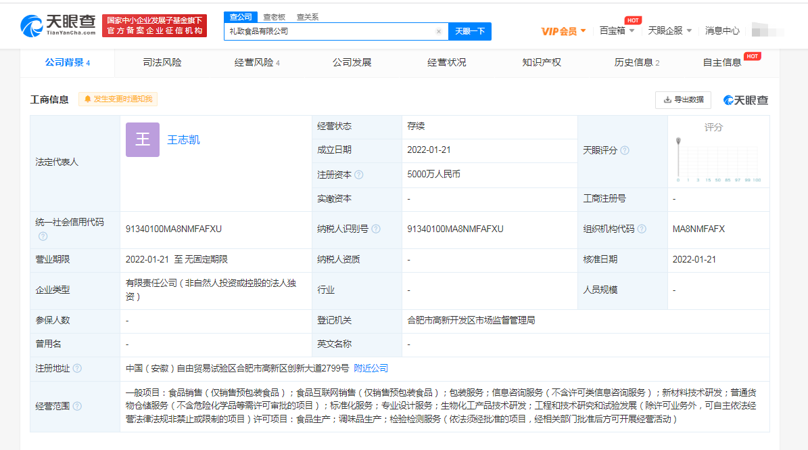Click the help icon next to 纳税人识别号
This screenshot has height=450, width=808.
point(376,229)
